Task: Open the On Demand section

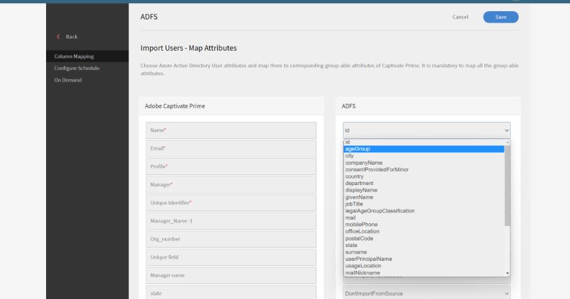Action: click(68, 80)
